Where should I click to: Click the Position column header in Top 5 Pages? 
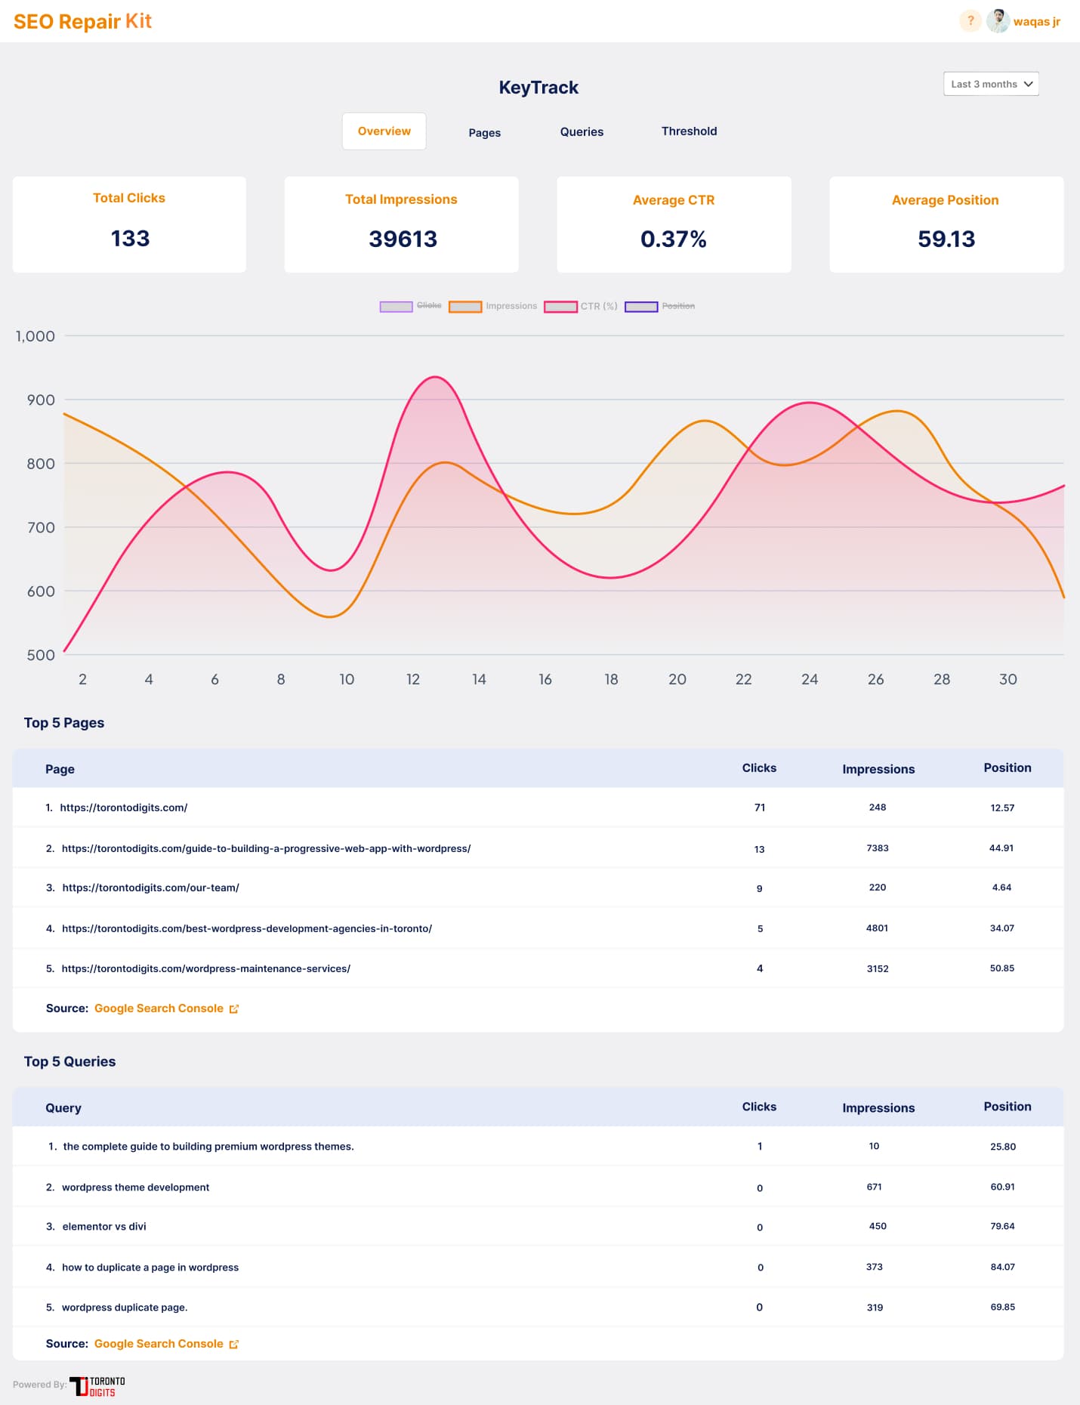point(1007,767)
